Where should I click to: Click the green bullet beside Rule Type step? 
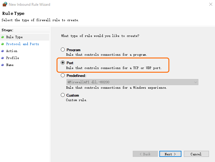click(x=3, y=37)
